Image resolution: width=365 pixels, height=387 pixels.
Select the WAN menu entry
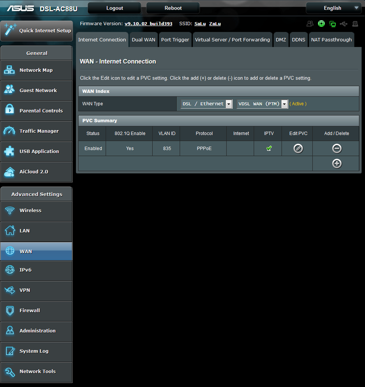click(x=36, y=251)
